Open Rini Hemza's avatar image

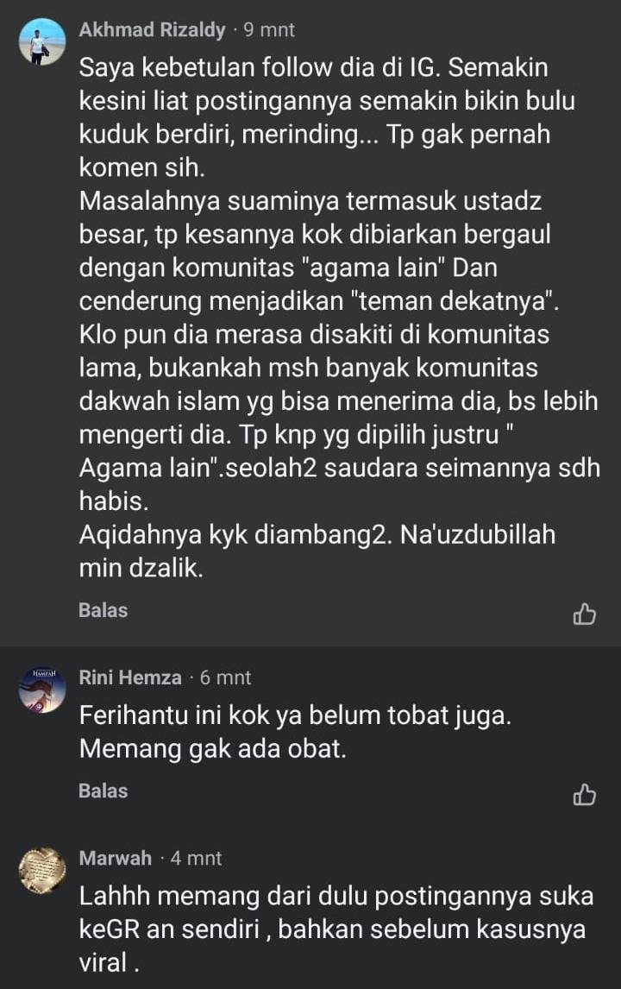point(42,690)
